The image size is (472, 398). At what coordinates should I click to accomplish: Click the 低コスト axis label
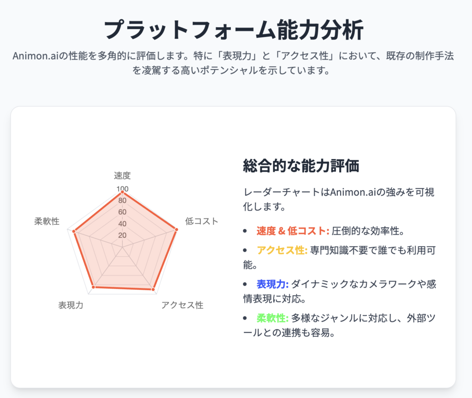coord(201,221)
